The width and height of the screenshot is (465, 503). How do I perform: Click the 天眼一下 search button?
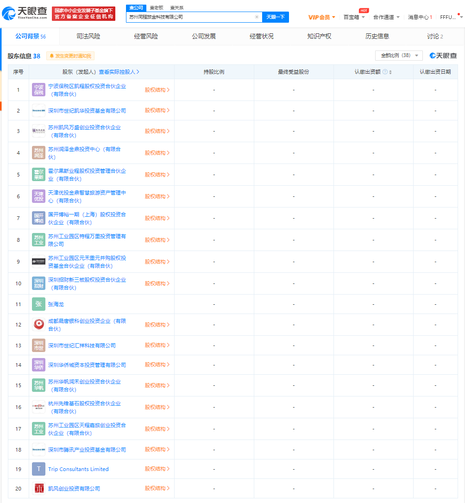(x=276, y=17)
